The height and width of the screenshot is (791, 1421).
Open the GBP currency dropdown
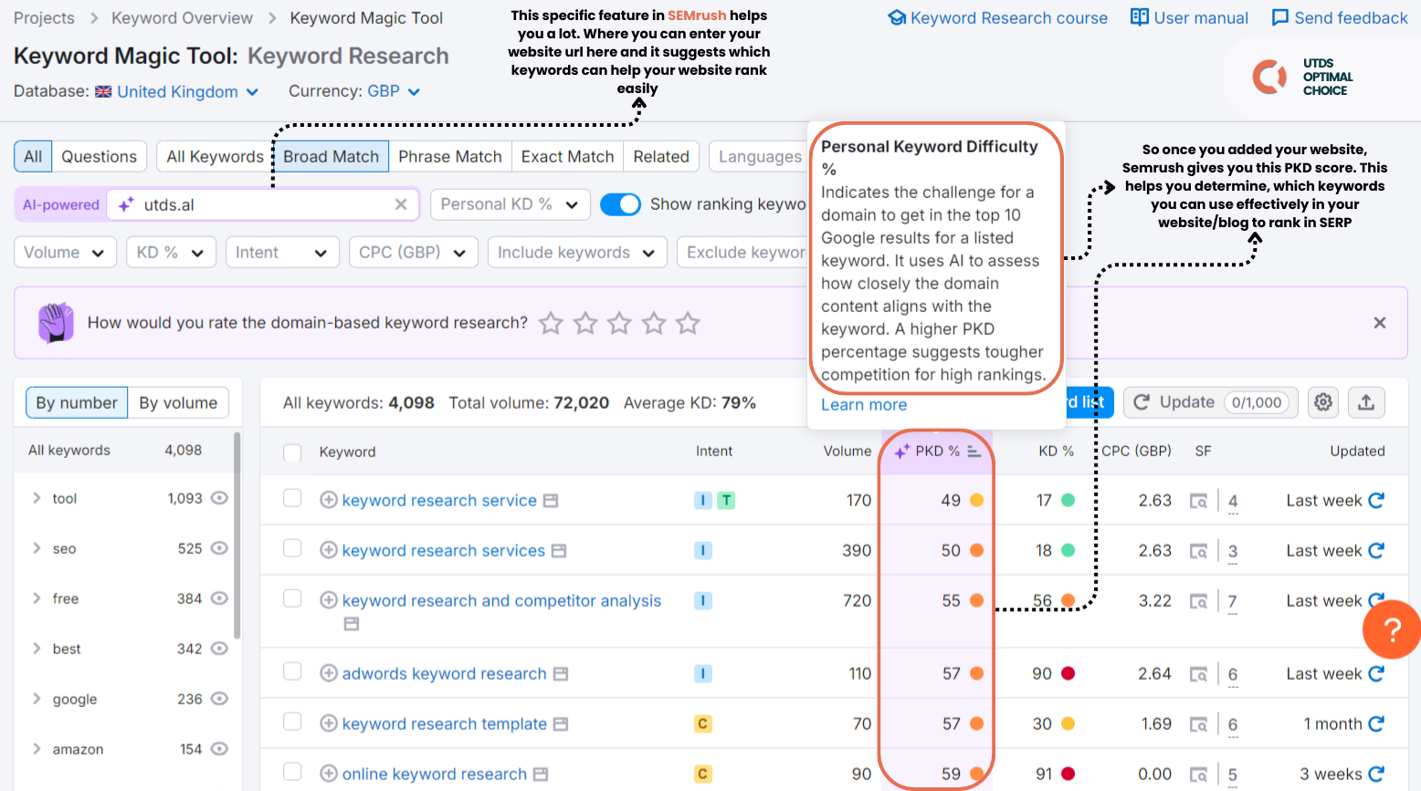click(394, 91)
